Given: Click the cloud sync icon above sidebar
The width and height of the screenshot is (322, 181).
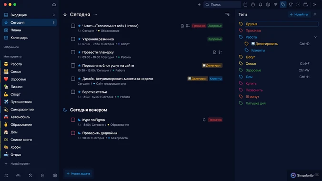Looking at the screenshot, I should [54, 4].
